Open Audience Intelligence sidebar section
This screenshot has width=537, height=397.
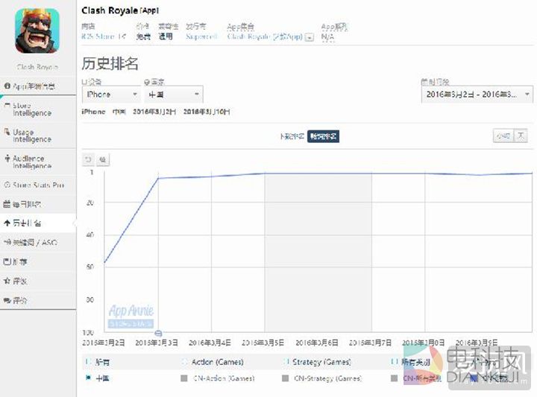38,162
